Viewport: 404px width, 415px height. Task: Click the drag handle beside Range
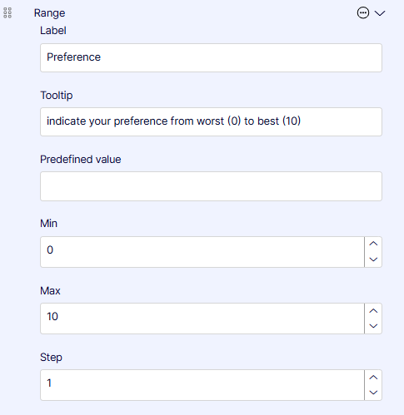7,12
